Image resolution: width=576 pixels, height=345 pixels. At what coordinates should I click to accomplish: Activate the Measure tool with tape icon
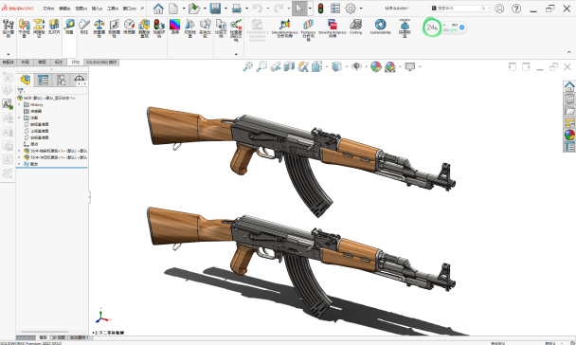69,27
